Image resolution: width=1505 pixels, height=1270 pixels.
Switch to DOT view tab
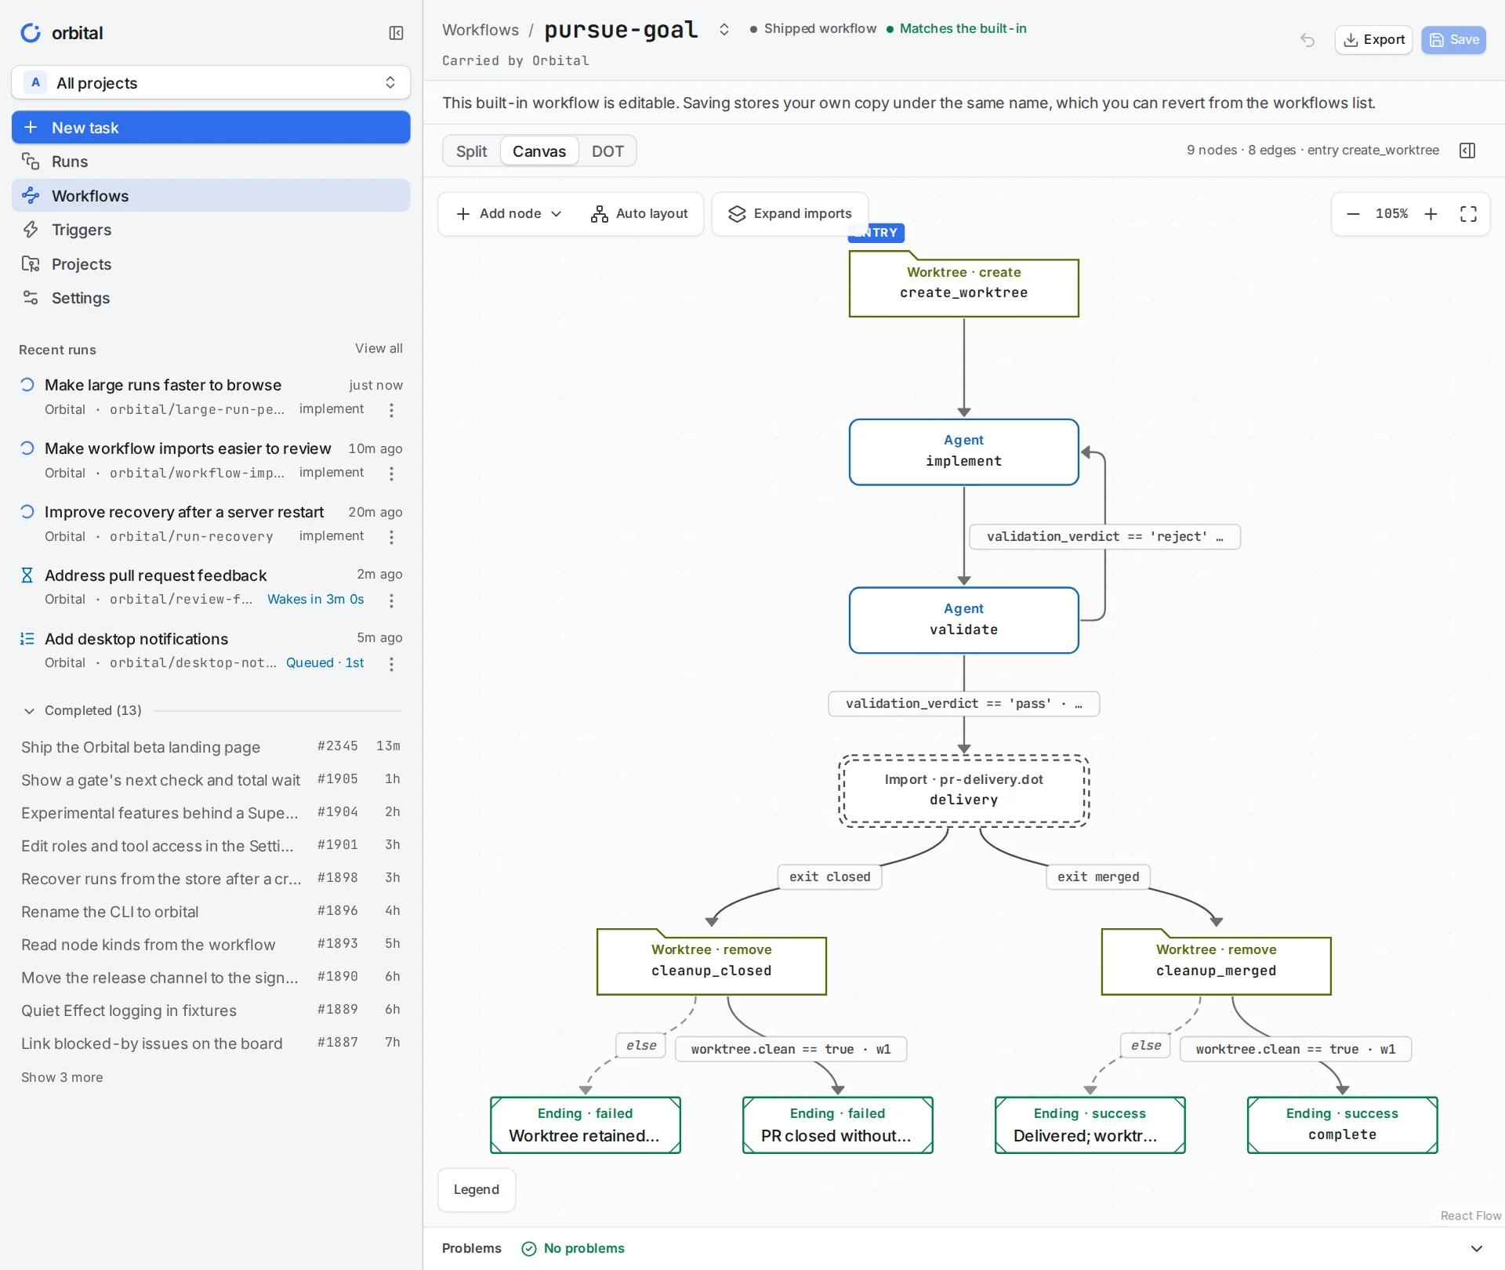point(607,151)
